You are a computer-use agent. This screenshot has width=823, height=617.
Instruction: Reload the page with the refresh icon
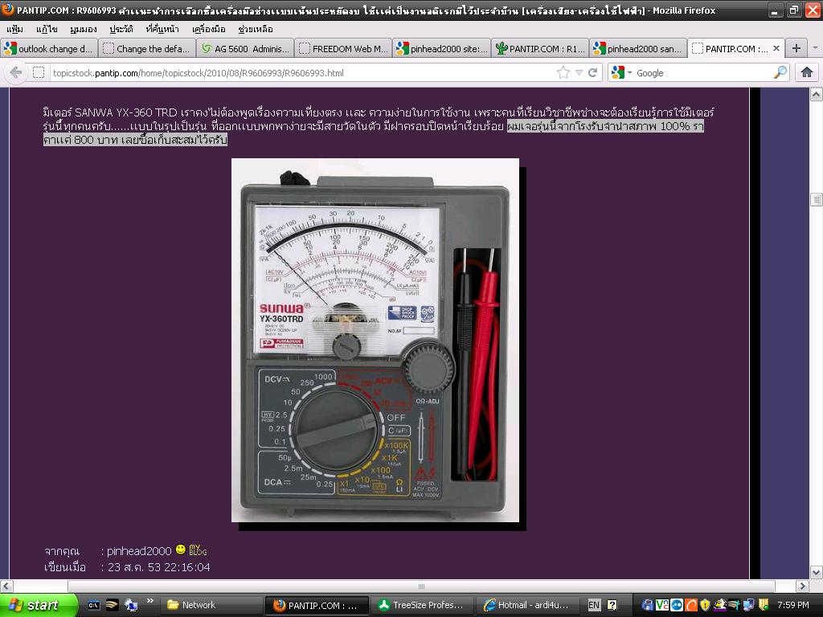pyautogui.click(x=593, y=72)
